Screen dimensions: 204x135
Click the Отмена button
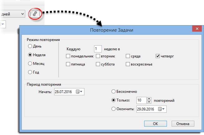tap(183, 124)
